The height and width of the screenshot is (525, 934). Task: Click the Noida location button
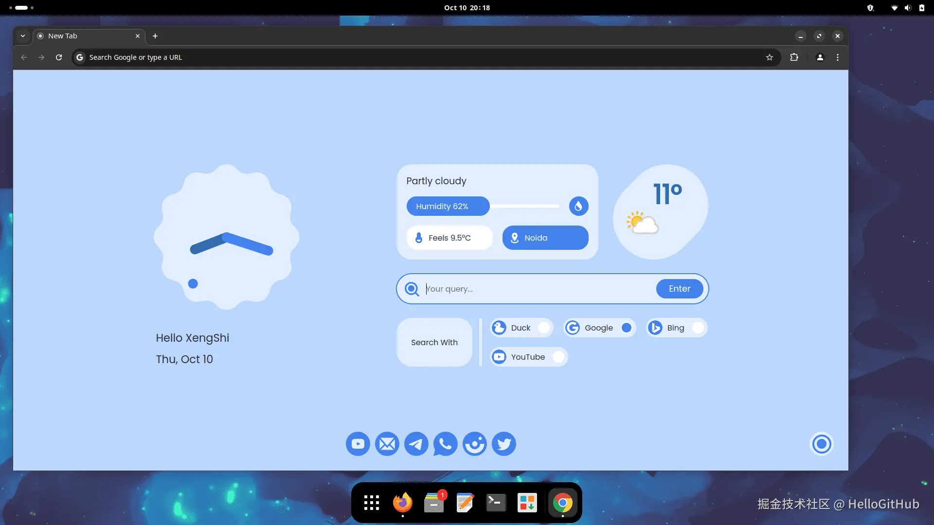tap(545, 238)
